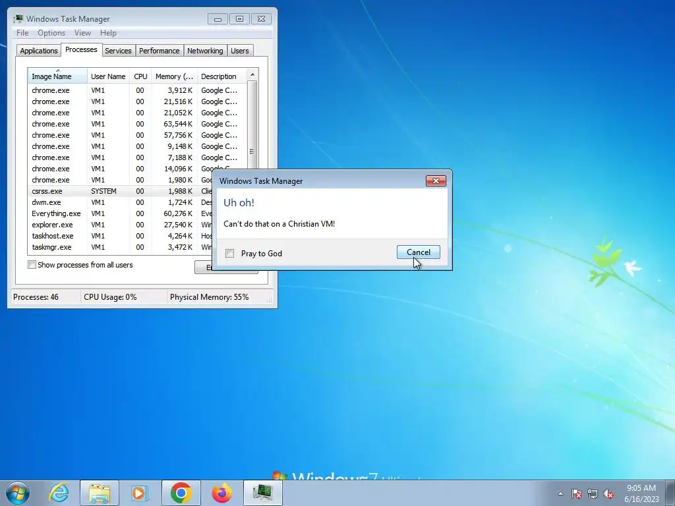Click the process list scrollbar up arrow
This screenshot has width=675, height=506.
[252, 74]
